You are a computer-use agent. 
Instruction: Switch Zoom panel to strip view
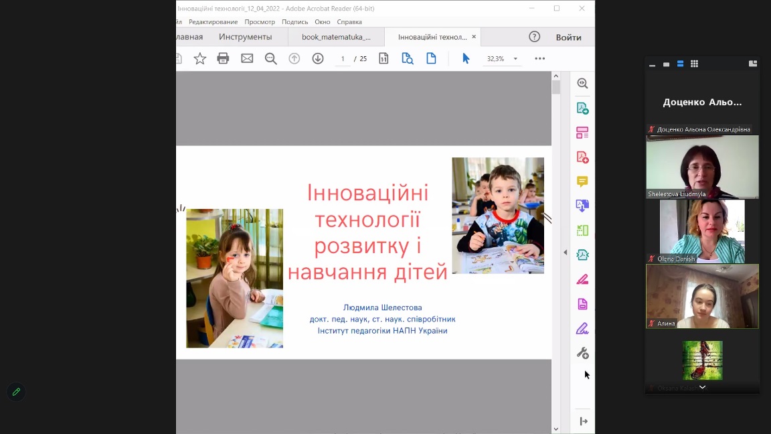[x=680, y=64]
